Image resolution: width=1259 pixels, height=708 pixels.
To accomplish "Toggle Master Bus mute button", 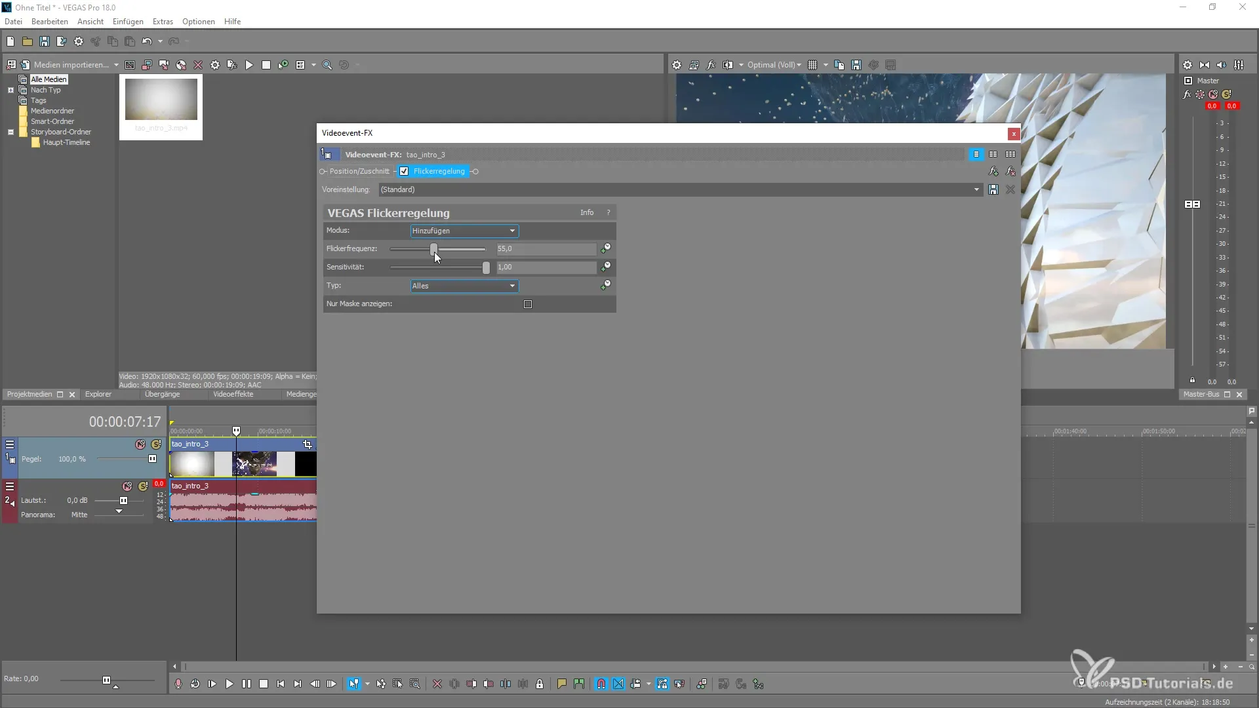I will [x=1213, y=94].
